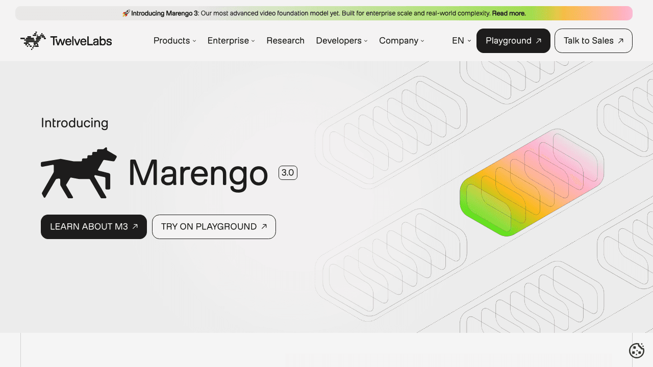Image resolution: width=653 pixels, height=367 pixels.
Task: Click the Marengo horse silhouette graphic
Action: pos(79,173)
